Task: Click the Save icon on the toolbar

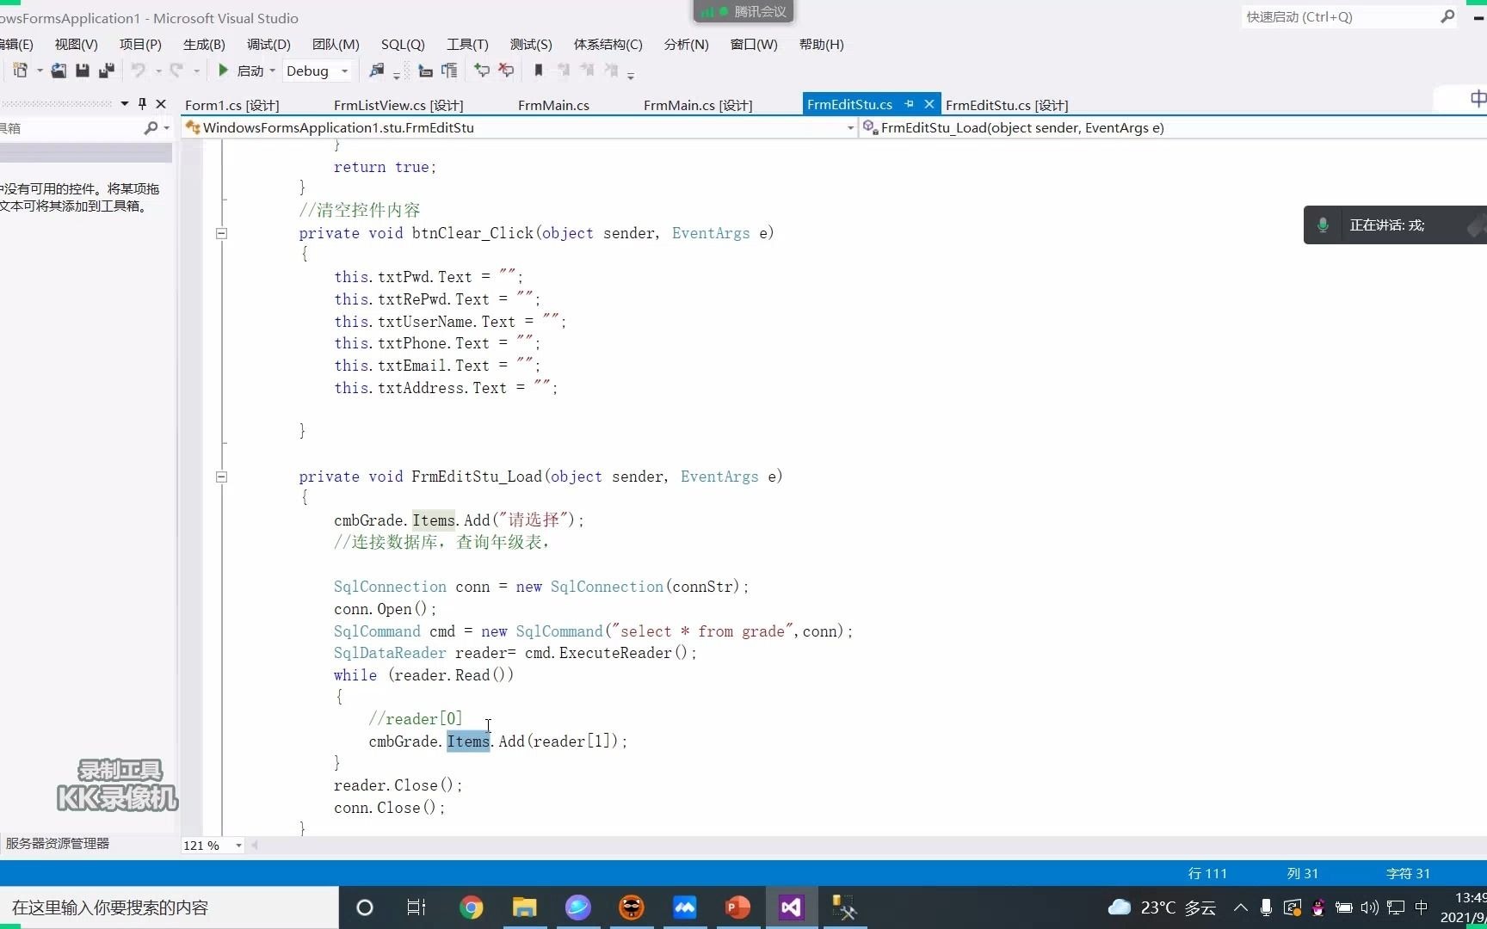Action: point(83,71)
